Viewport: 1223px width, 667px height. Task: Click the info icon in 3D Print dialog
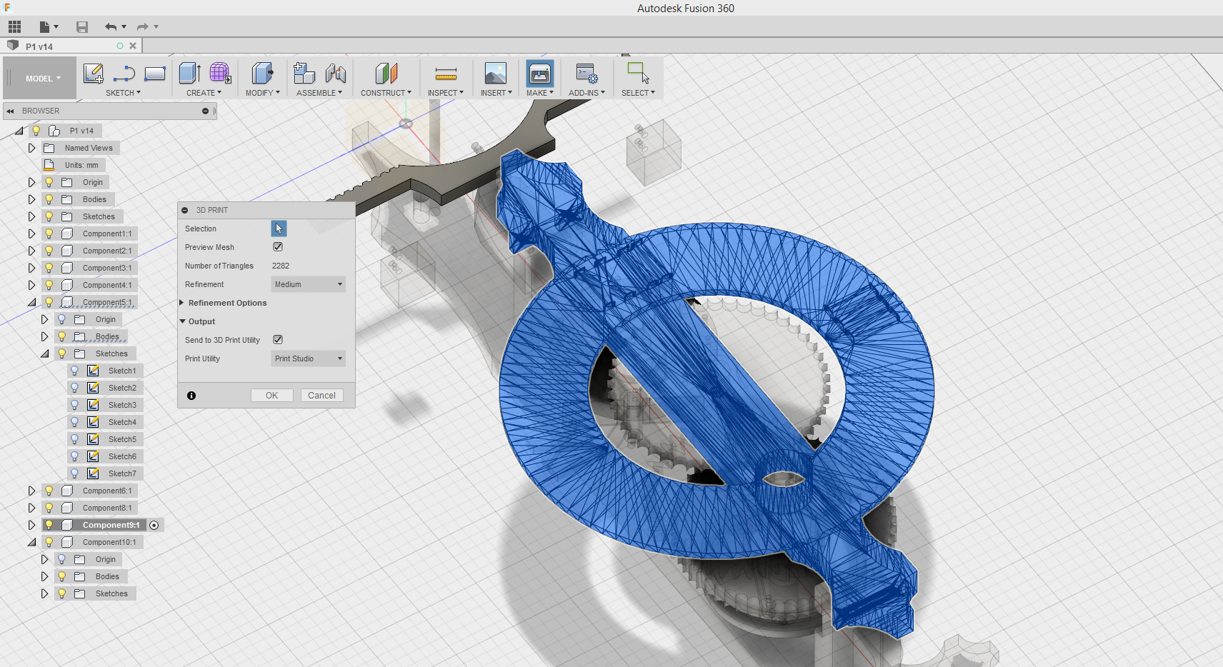[x=191, y=396]
